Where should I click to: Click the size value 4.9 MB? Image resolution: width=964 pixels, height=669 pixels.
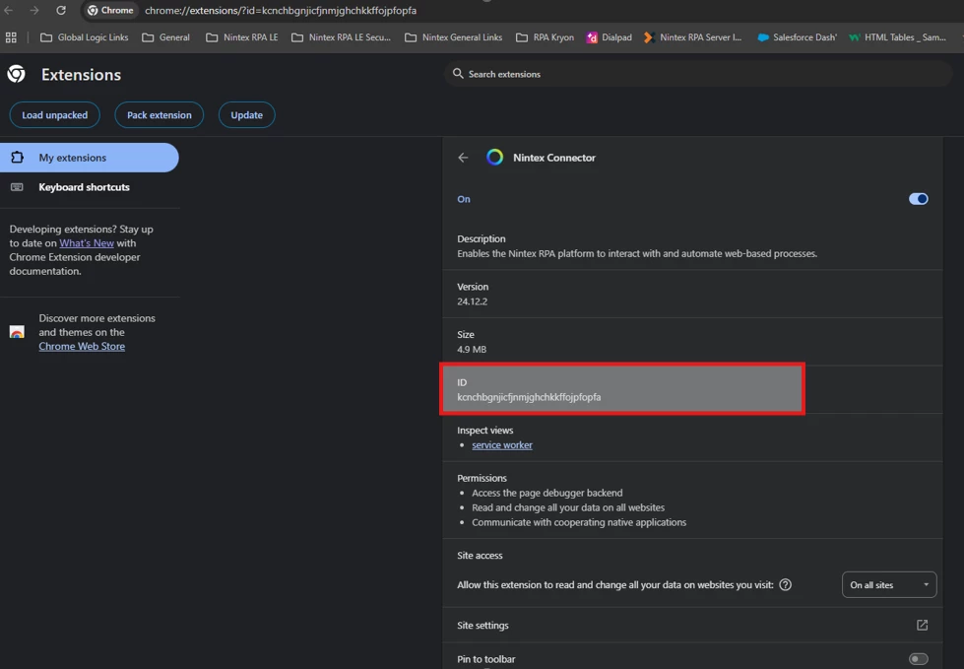[472, 349]
